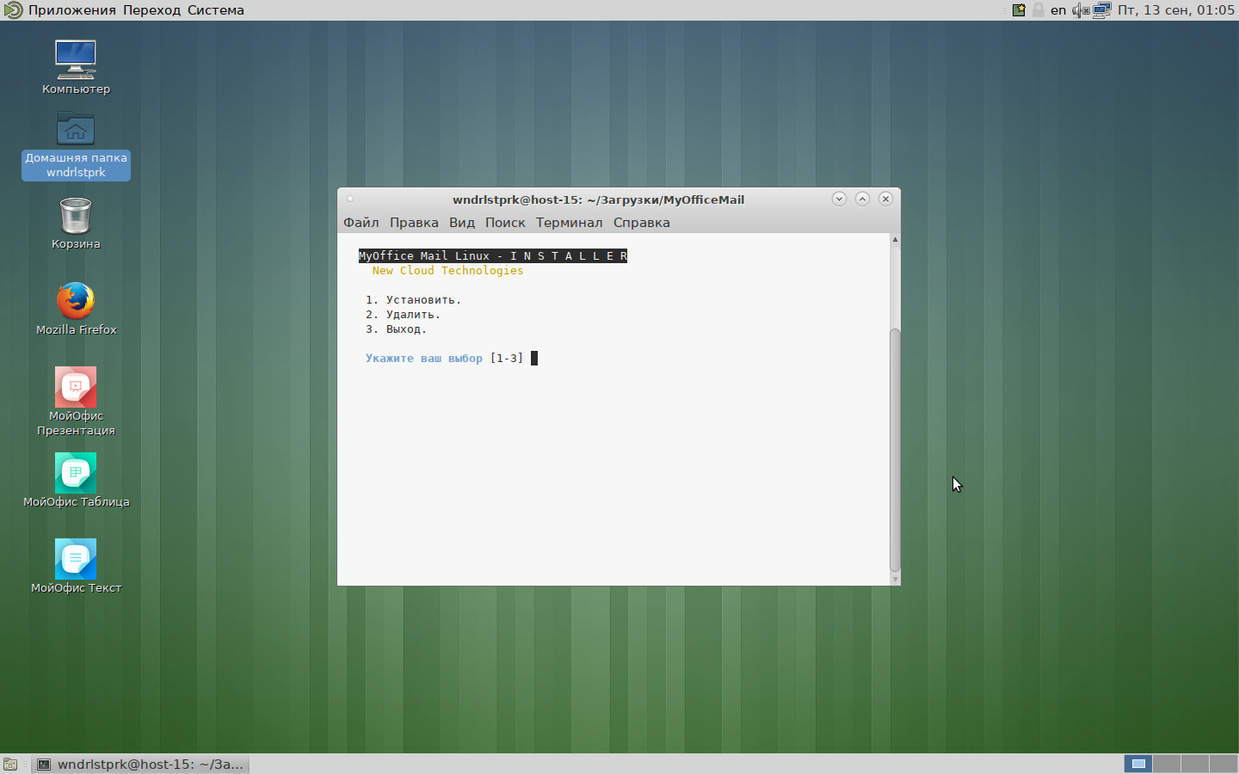Click the terminal scrollbar up arrow

895,239
